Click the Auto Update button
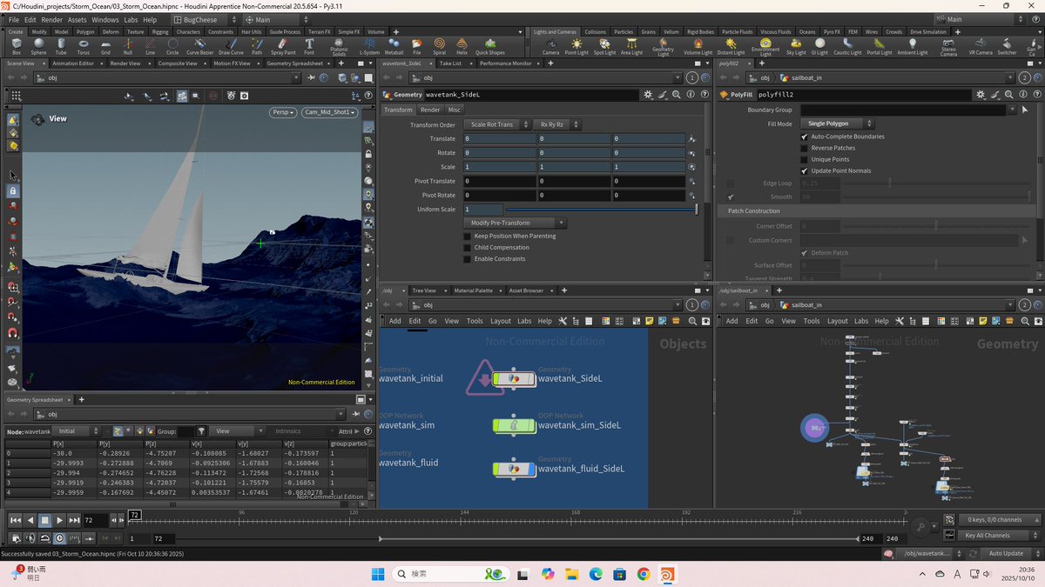 point(1006,553)
